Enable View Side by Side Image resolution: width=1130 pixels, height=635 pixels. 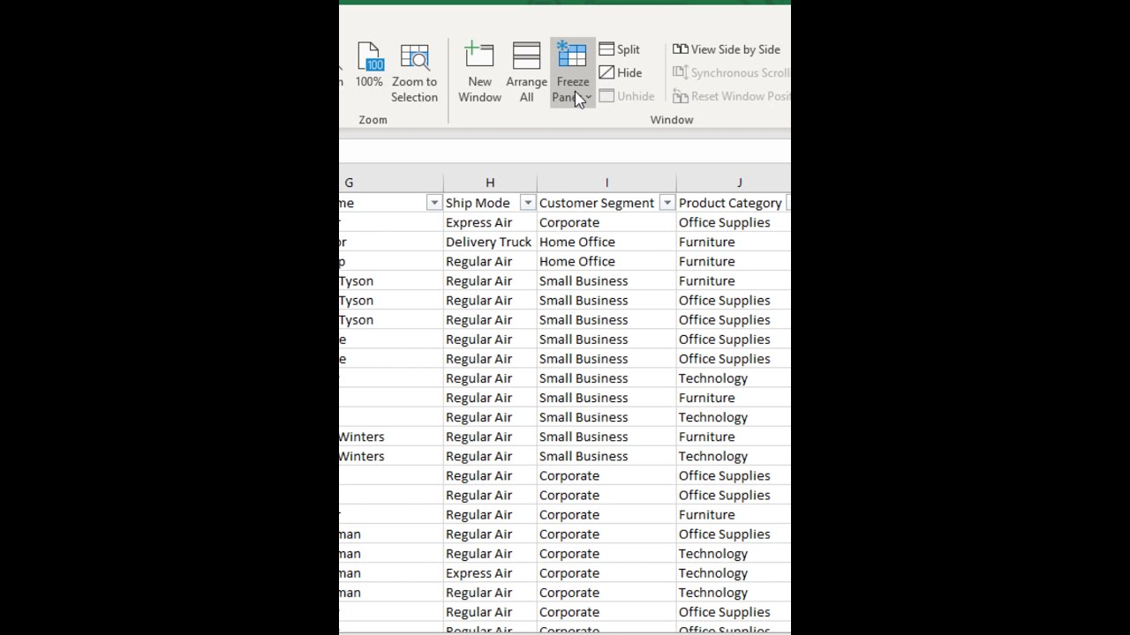click(x=727, y=49)
